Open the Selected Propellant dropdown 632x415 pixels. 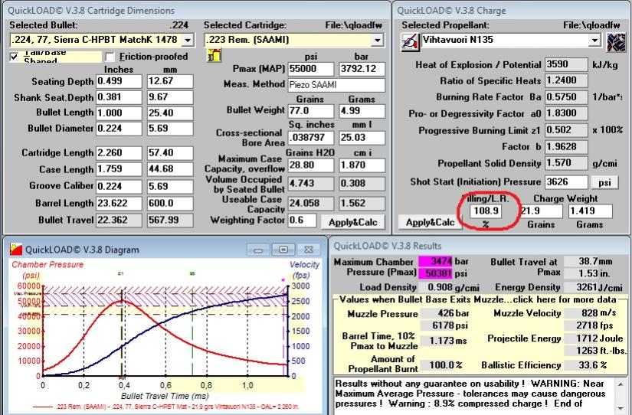[x=594, y=40]
